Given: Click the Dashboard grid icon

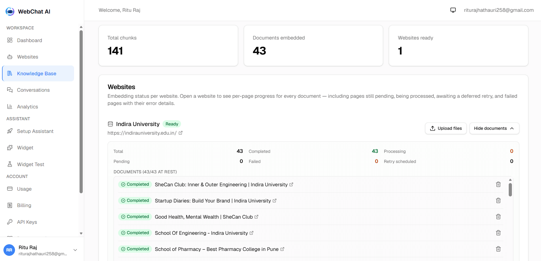Looking at the screenshot, I should pyautogui.click(x=10, y=40).
